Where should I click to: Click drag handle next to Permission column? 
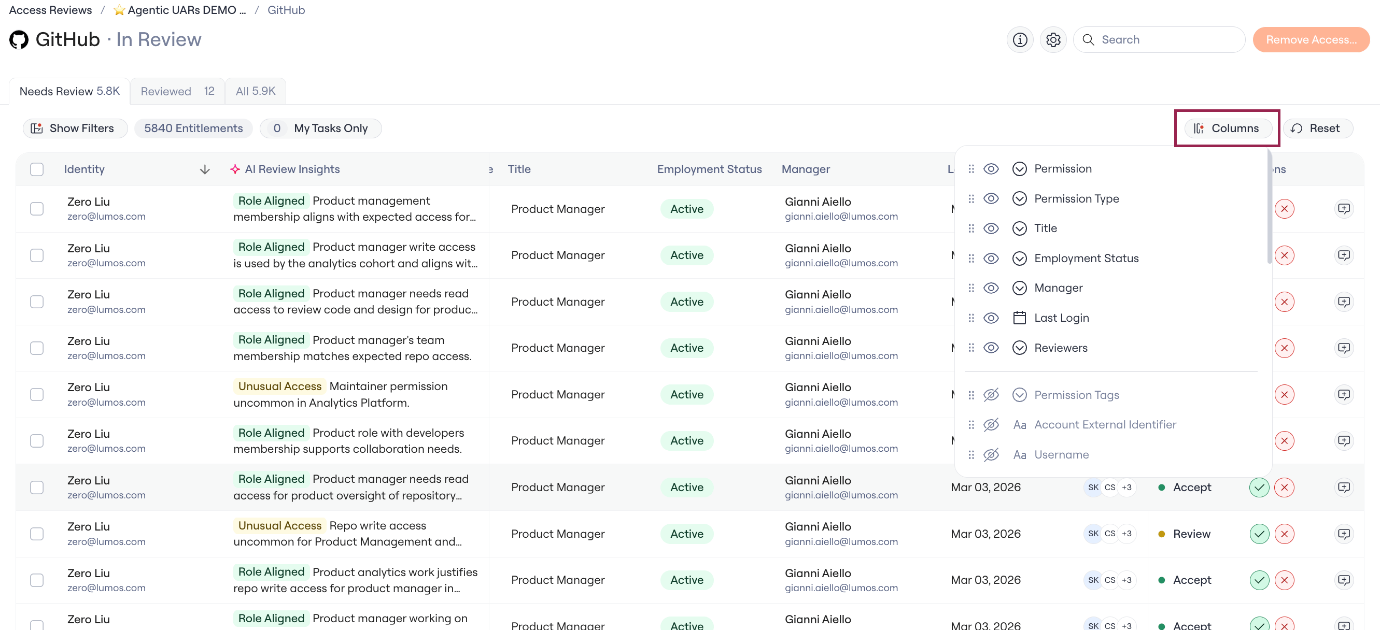point(971,168)
